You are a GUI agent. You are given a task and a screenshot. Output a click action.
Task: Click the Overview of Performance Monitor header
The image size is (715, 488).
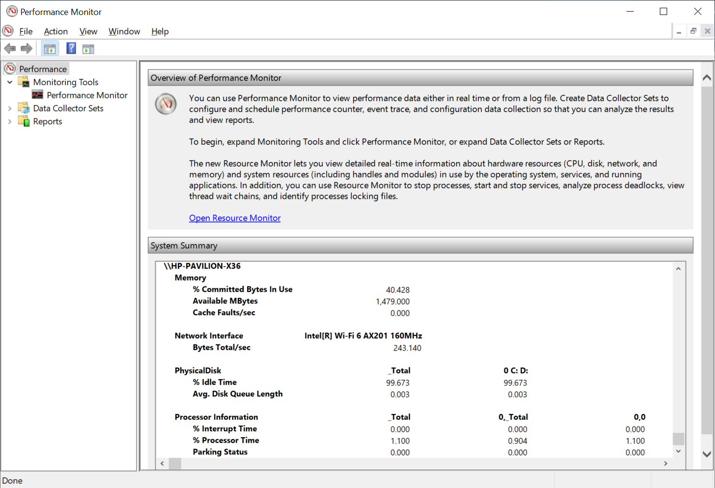(420, 78)
